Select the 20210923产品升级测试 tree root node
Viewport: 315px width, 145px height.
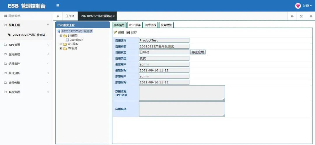tap(77, 31)
